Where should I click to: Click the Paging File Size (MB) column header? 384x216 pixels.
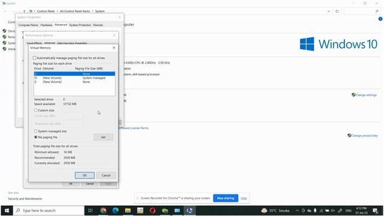89,68
